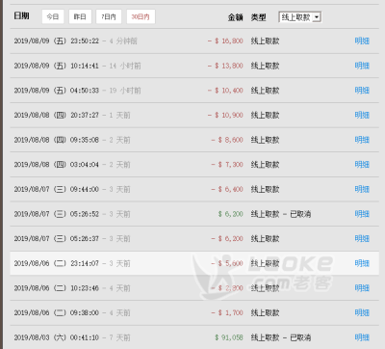Click the amount - $ 6,400
This screenshot has width=385, height=349.
[x=227, y=189]
